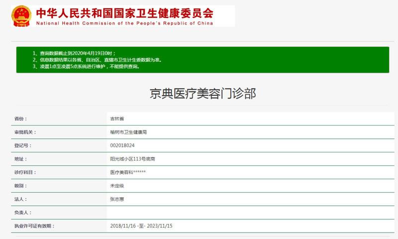The image size is (398, 239).
Task: Select the license validity dates 2018/11/16 -至- 2023/11/15
Action: tap(141, 226)
